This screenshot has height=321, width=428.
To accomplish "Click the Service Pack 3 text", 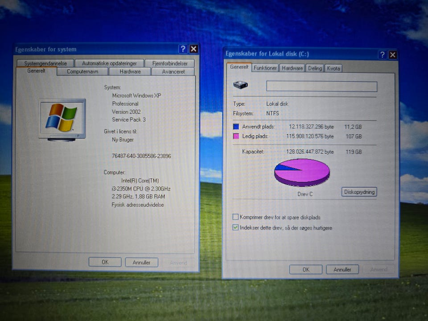I will coord(129,119).
